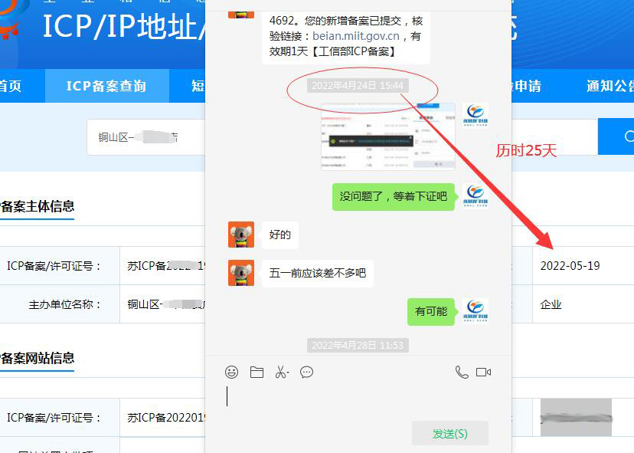
Task: Select the scissors screenshot tool
Action: [282, 373]
